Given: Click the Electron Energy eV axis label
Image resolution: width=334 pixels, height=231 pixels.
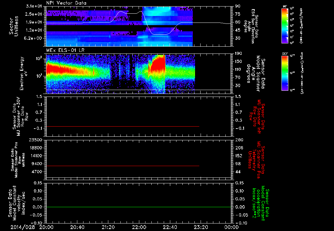Looking at the screenshot, I should [24, 74].
